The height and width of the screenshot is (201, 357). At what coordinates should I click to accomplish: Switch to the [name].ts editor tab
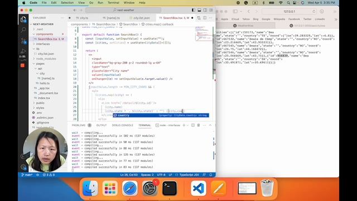tap(111, 18)
